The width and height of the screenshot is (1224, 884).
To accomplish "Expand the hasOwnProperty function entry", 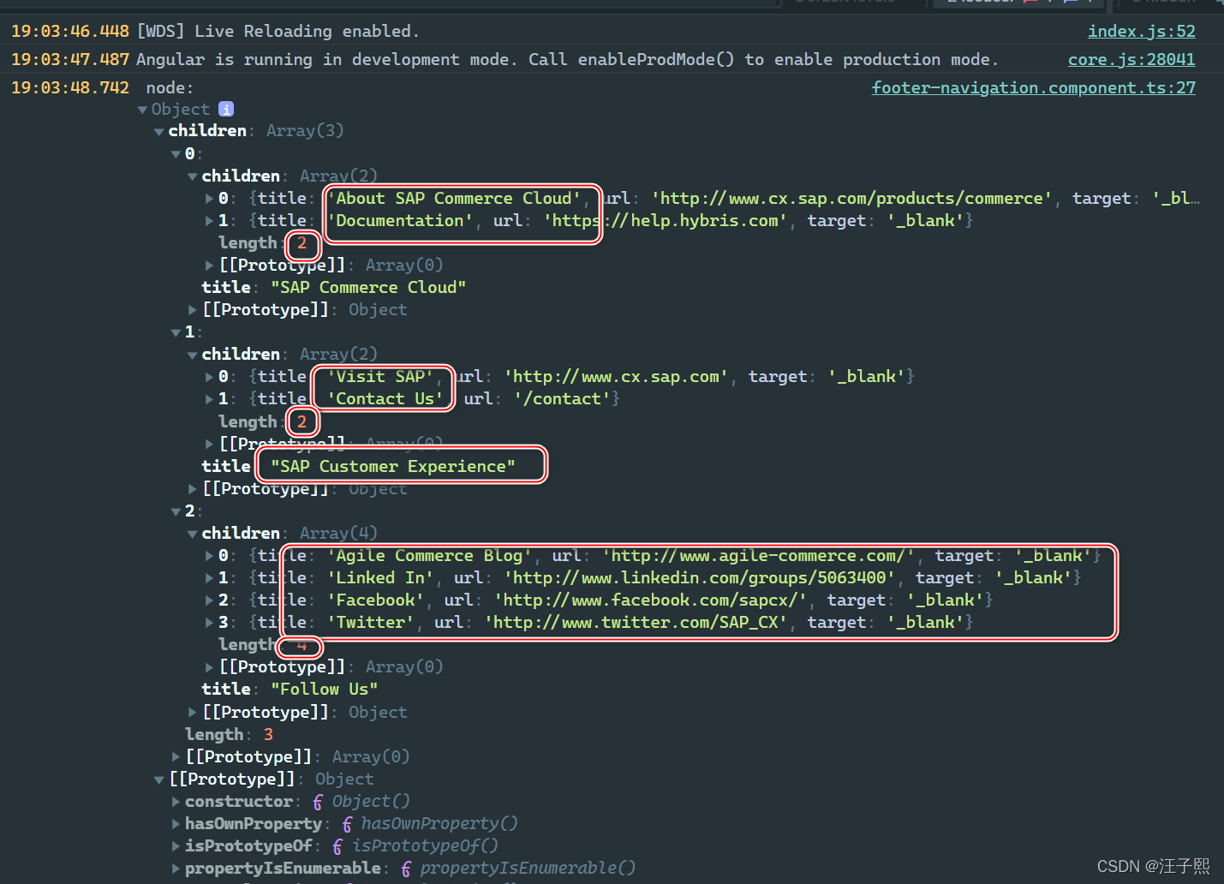I will tap(176, 823).
